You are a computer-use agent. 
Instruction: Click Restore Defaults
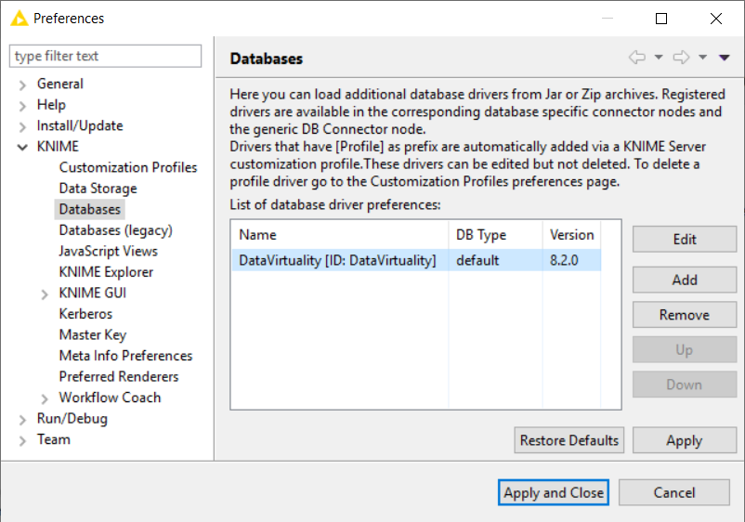tap(569, 440)
